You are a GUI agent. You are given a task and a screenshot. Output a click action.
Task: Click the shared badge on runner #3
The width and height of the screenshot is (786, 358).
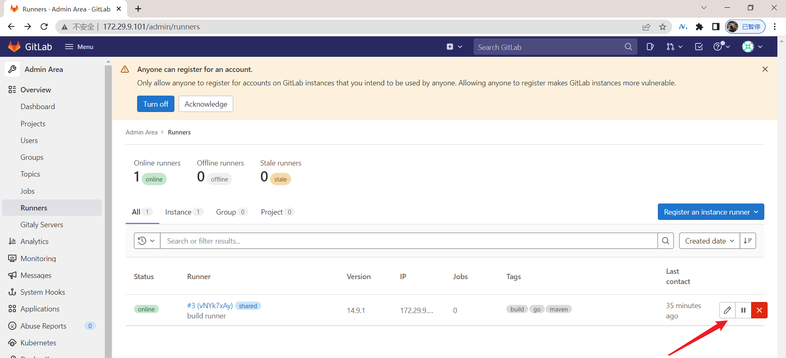point(248,306)
